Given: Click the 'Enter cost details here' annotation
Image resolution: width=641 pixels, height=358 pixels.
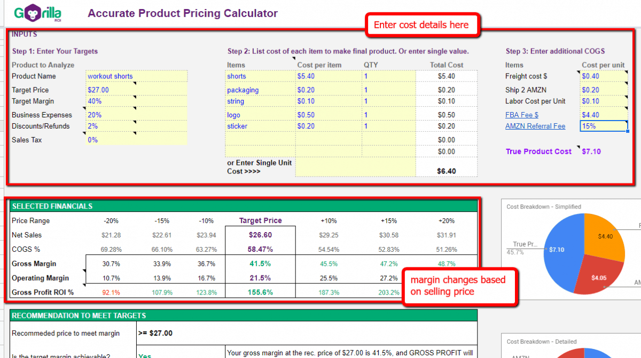Looking at the screenshot, I should tap(423, 25).
